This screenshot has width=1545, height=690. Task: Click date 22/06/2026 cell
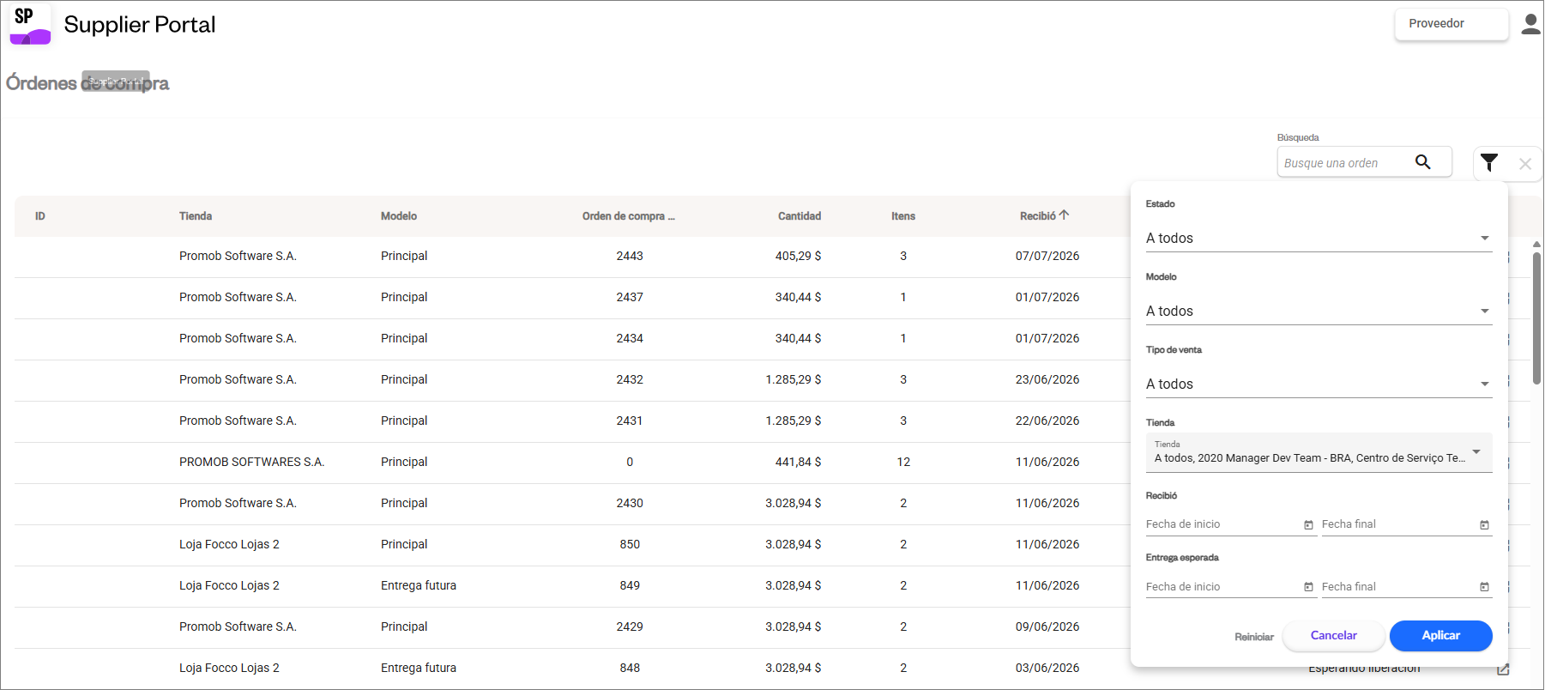[x=1047, y=421]
